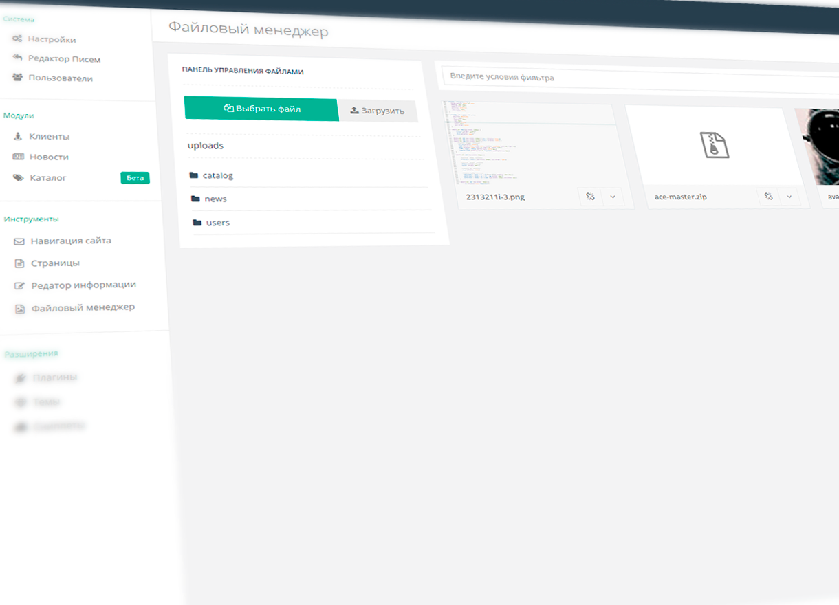The height and width of the screenshot is (605, 839).
Task: Open dropdown arrow for 2313211i-3.png
Action: coord(612,197)
